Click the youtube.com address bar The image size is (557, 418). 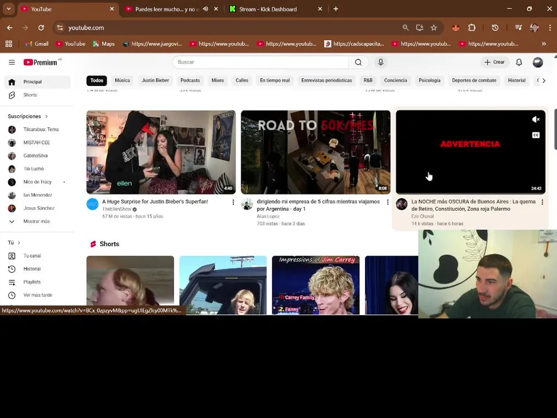coord(227,28)
